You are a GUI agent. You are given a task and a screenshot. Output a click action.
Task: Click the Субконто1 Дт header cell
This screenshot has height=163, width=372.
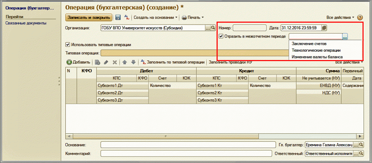pyautogui.click(x=123, y=86)
